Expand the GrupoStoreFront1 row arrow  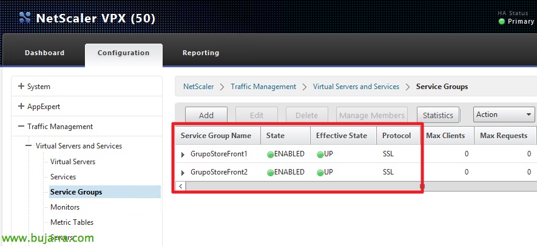[x=183, y=155]
